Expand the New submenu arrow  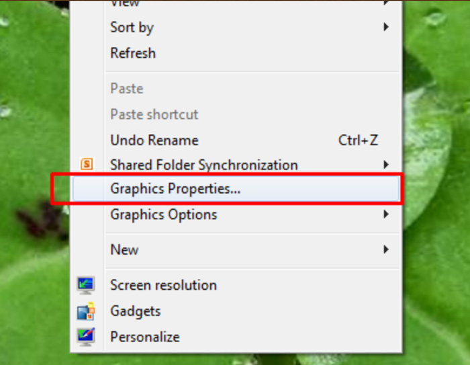[x=386, y=249]
